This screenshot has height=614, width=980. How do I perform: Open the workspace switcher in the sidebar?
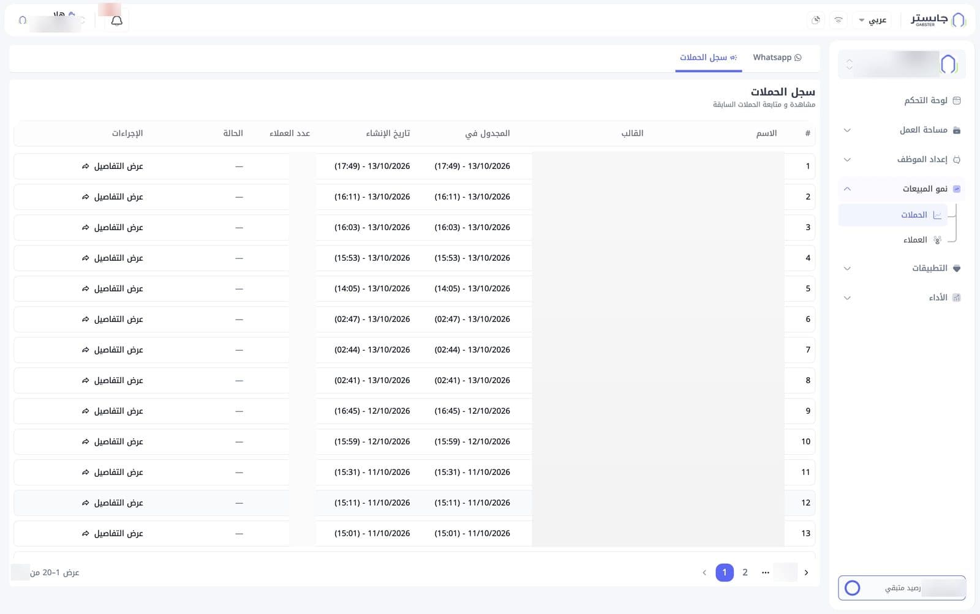pyautogui.click(x=902, y=64)
